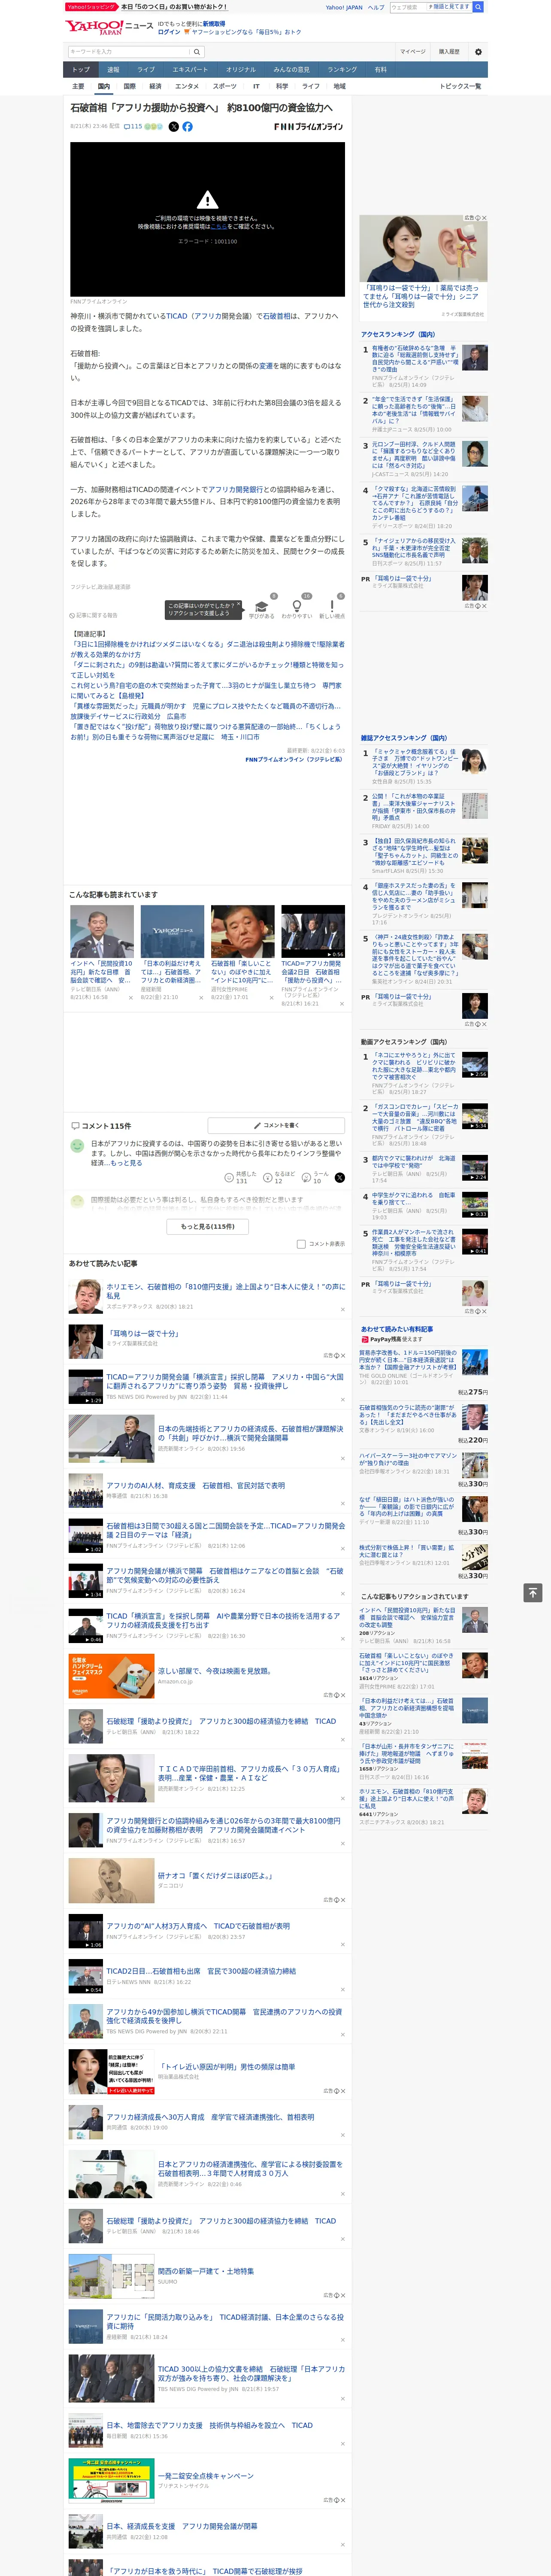Click the keyword search magnifier icon
This screenshot has height=2576, width=551.
click(x=197, y=51)
